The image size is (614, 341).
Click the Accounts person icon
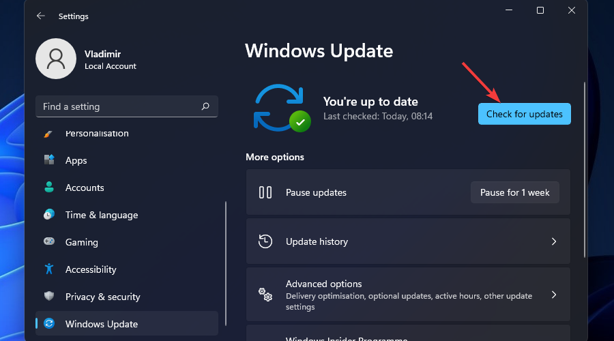[x=49, y=187]
